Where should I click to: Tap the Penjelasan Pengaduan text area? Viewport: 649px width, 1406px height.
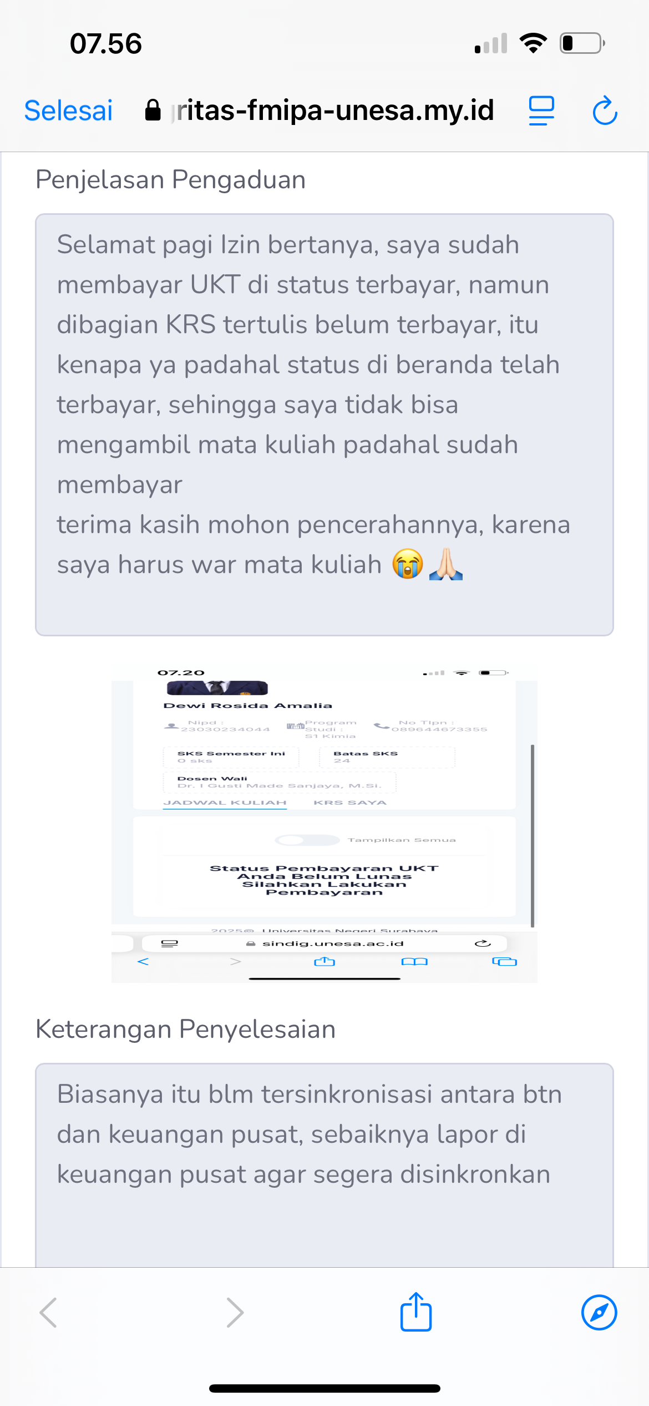click(x=324, y=425)
